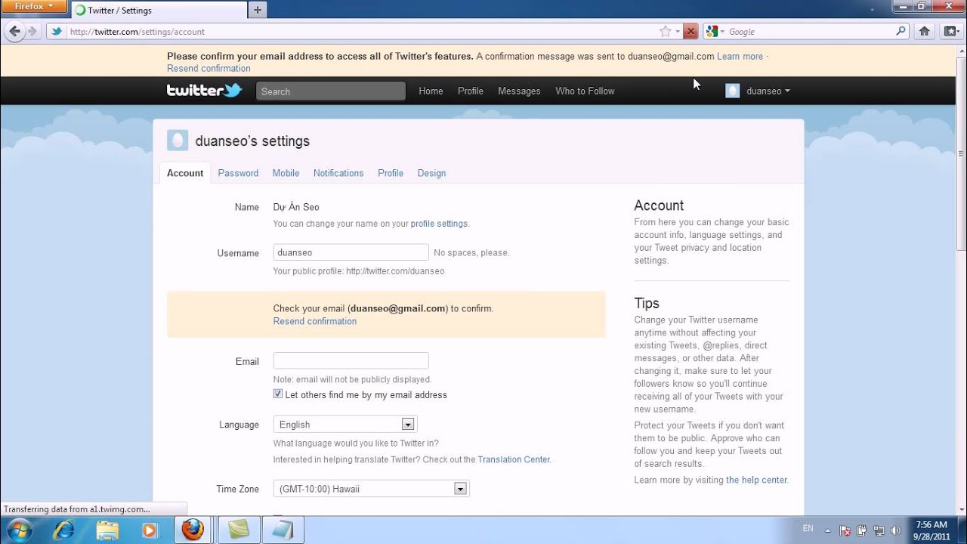Screen dimensions: 967x544
Task: Open the search engine selector dropdown
Action: coord(715,32)
